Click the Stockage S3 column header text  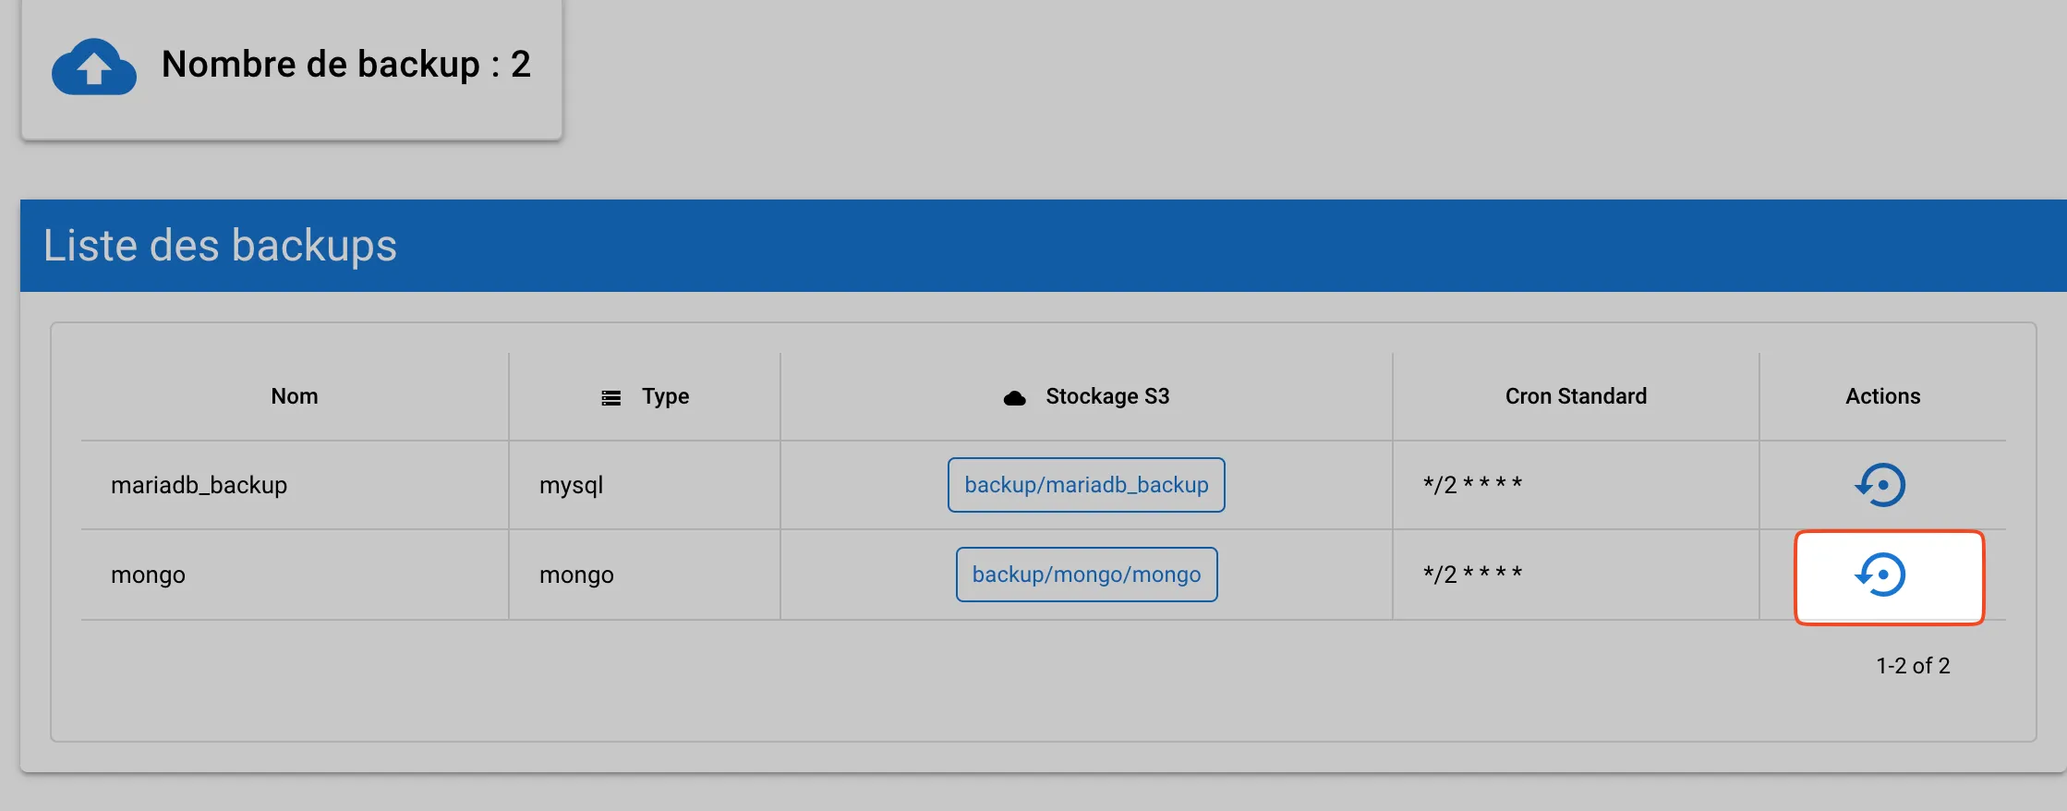[x=1107, y=396]
